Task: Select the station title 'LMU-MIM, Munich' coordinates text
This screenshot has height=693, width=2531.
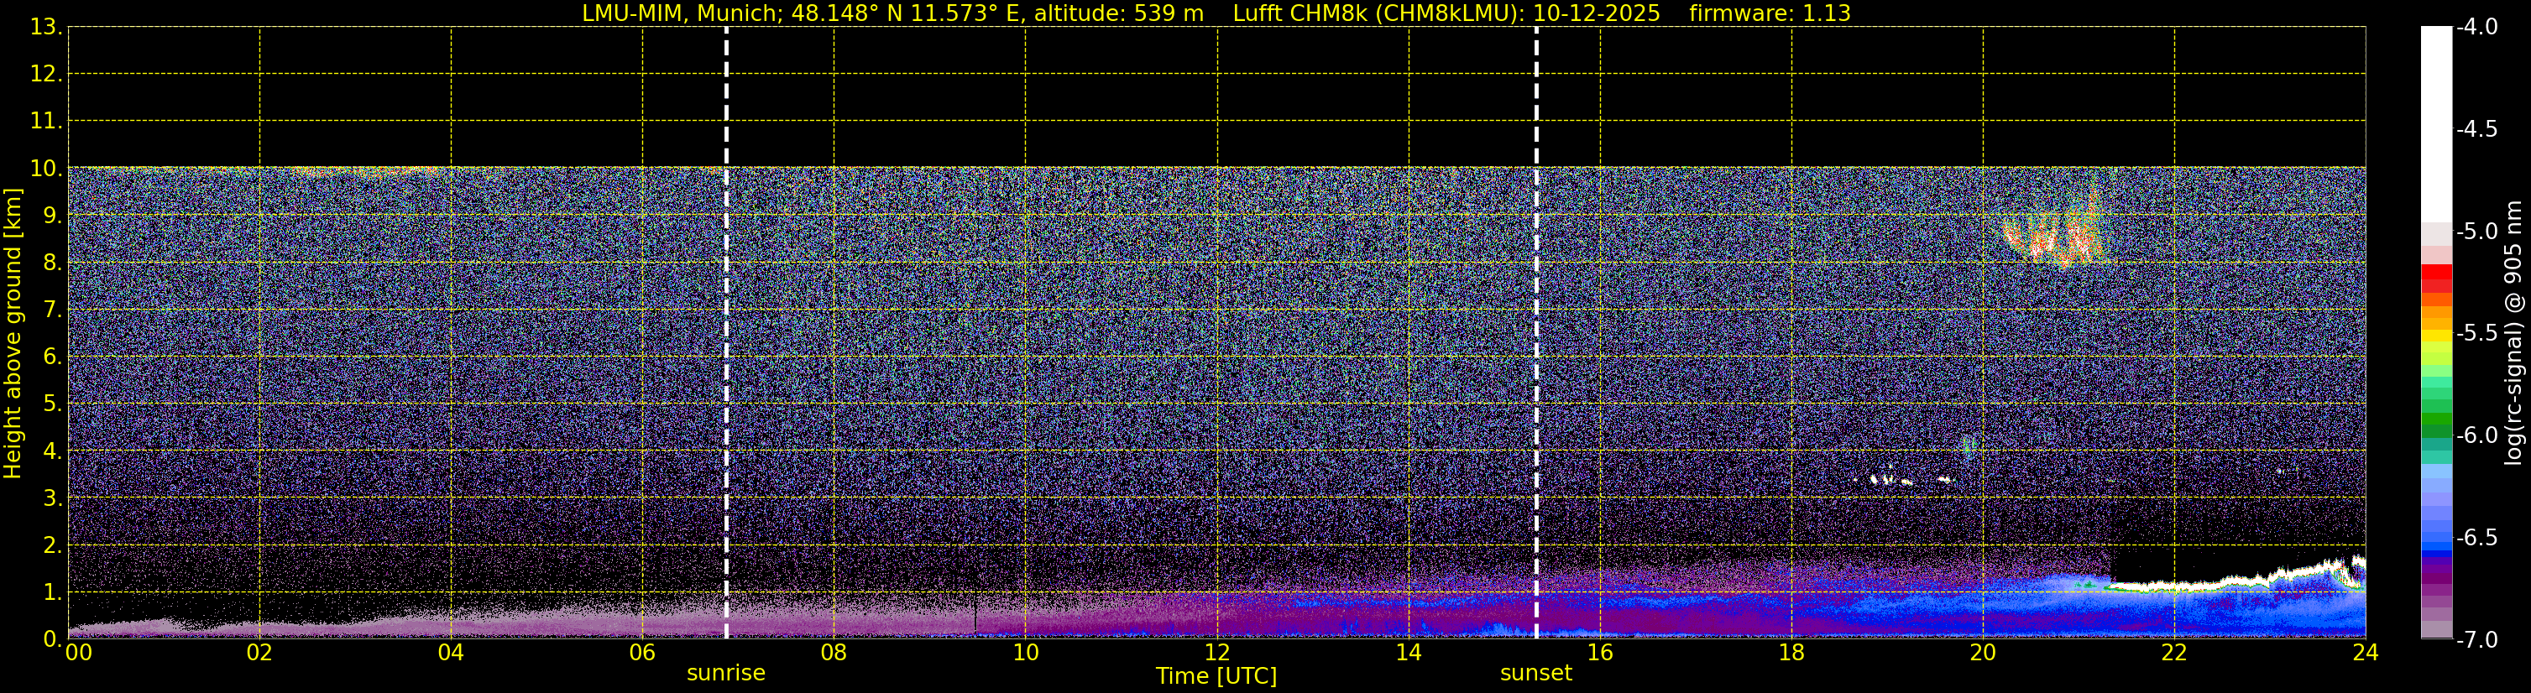Action: (892, 13)
